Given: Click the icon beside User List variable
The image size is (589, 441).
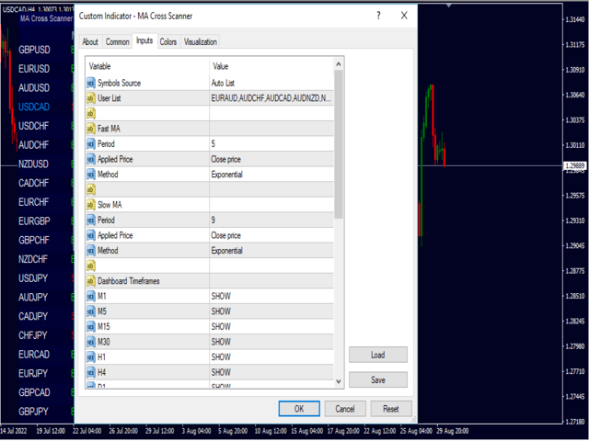Looking at the screenshot, I should click(x=91, y=98).
